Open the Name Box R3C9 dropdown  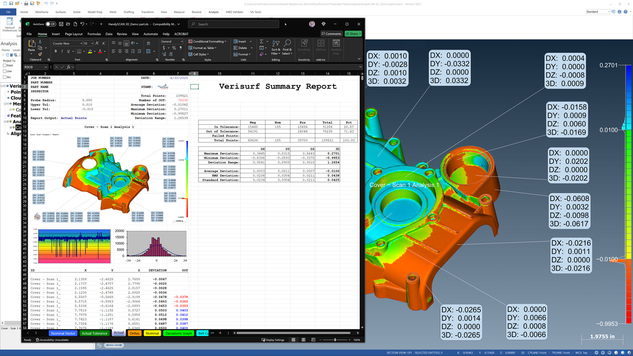click(x=45, y=67)
